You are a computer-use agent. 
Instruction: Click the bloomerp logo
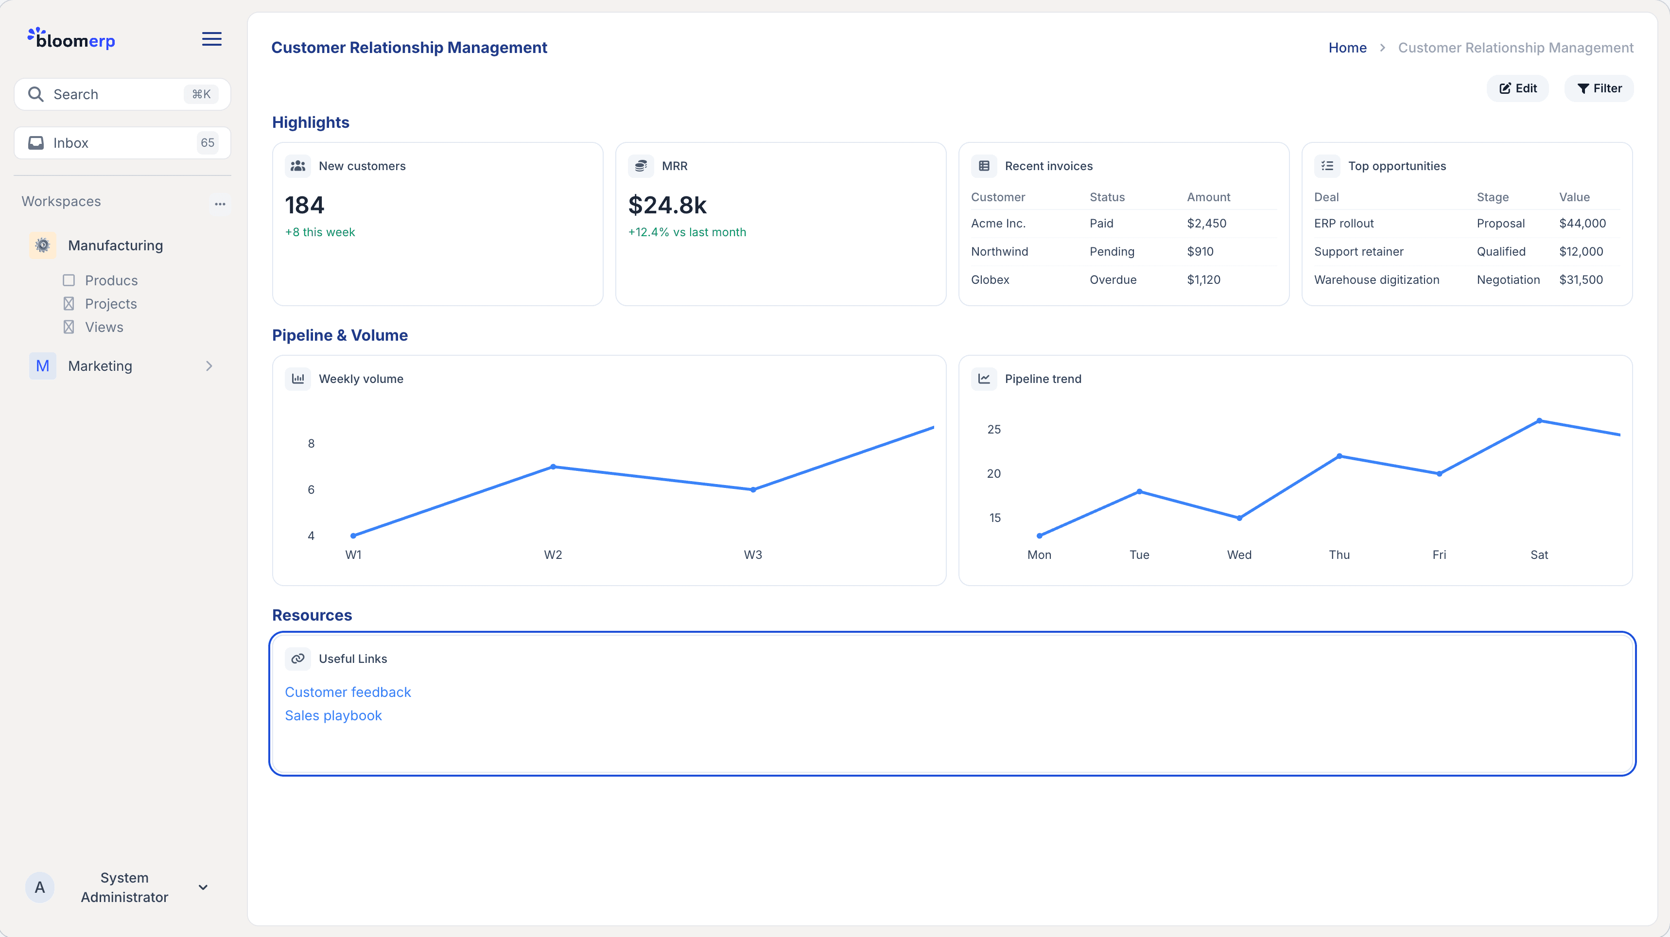[x=71, y=39]
